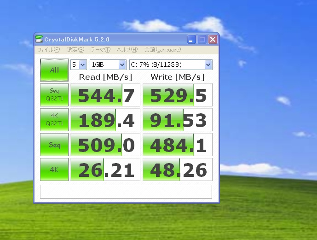
Task: Click the Seq Q32T1 read result 544.7
Action: 105,95
